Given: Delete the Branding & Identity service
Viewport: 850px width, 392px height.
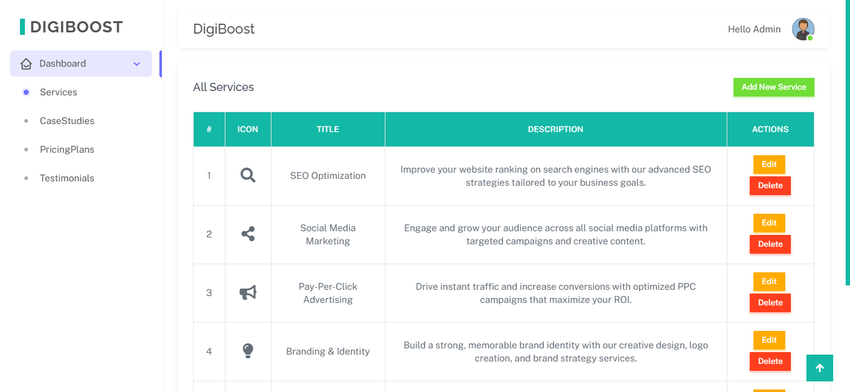Looking at the screenshot, I should pyautogui.click(x=770, y=361).
